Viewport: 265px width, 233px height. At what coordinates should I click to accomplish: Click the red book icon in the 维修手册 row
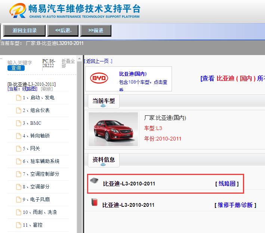click(x=95, y=202)
